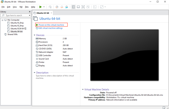The width and height of the screenshot is (169, 109).
Task: Click Send Ctrl+Alt+Del toolbar icon
Action: click(x=50, y=7)
